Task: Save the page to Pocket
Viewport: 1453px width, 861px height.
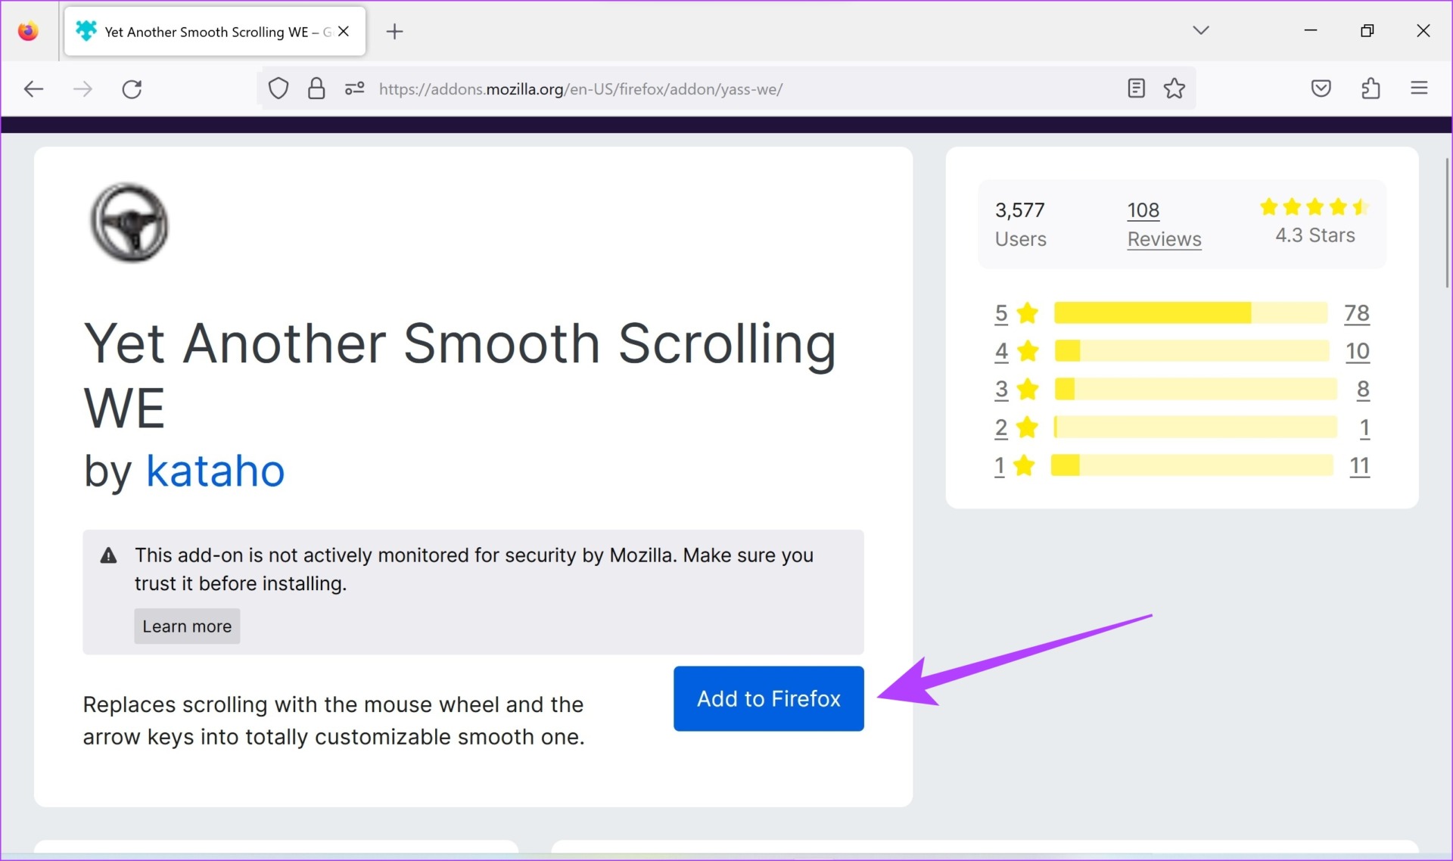Action: click(x=1320, y=89)
